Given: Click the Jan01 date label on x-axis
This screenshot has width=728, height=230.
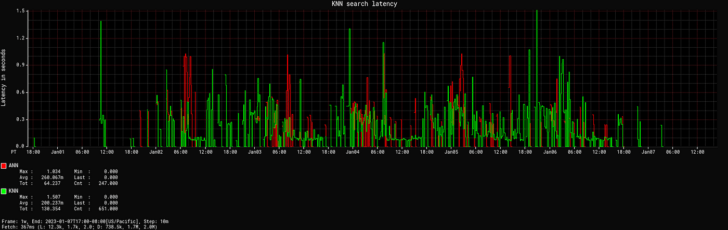Looking at the screenshot, I should (58, 152).
